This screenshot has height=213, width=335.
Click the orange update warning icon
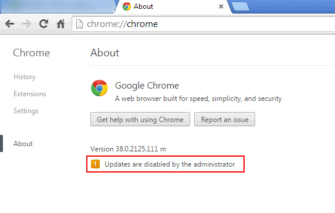tap(95, 164)
